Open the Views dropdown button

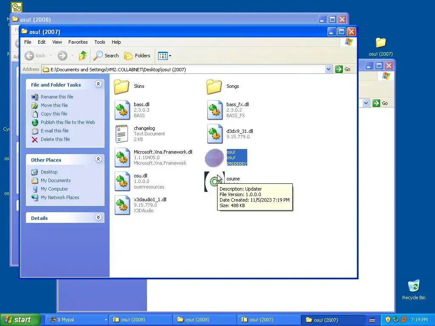click(164, 56)
